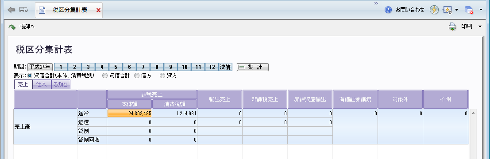Click the 売上高 row label

(45, 127)
